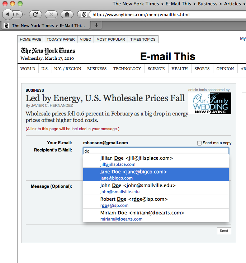Open the TECHNOLOGY section in navigation

(127, 69)
